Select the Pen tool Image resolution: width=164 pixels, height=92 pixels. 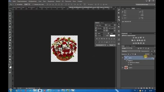[10, 48]
